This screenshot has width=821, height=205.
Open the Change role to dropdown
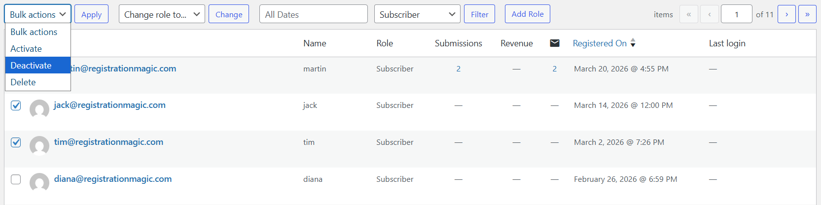pos(162,14)
